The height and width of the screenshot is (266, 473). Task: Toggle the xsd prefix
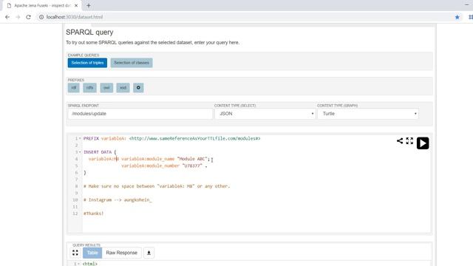pyautogui.click(x=123, y=88)
